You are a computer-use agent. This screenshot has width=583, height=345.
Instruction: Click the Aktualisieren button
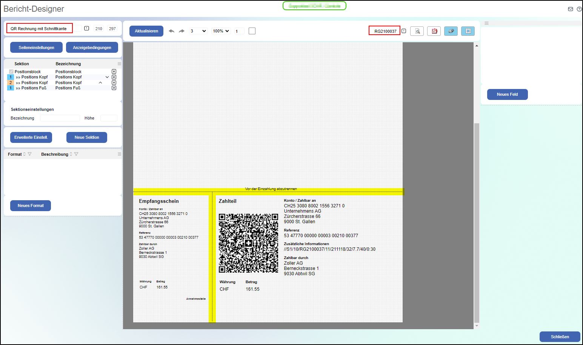(x=146, y=31)
